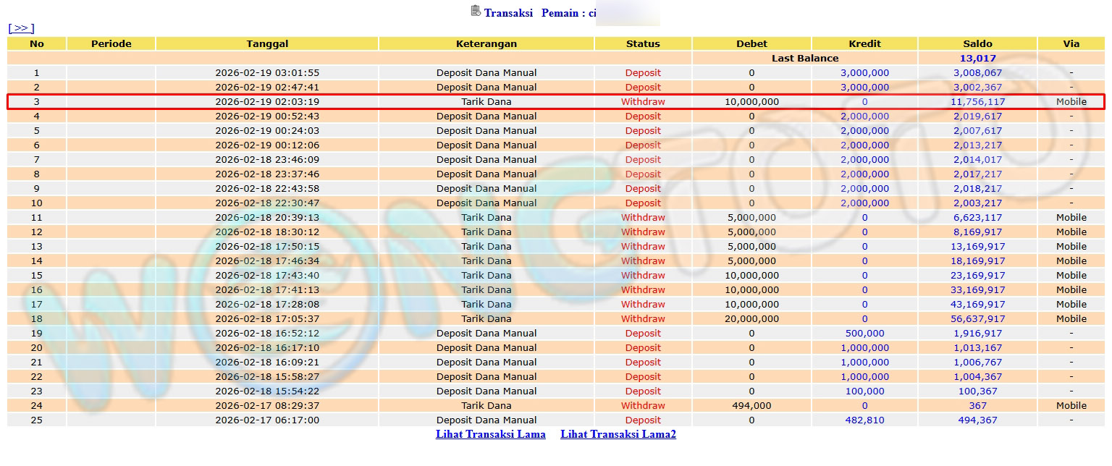
Task: Click the Transaksi title text
Action: pos(508,13)
